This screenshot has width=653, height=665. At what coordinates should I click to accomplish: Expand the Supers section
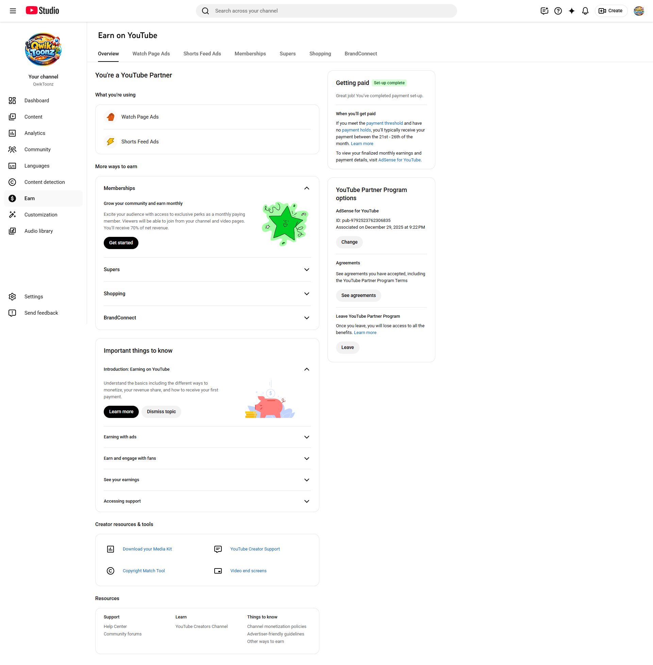[x=307, y=269]
